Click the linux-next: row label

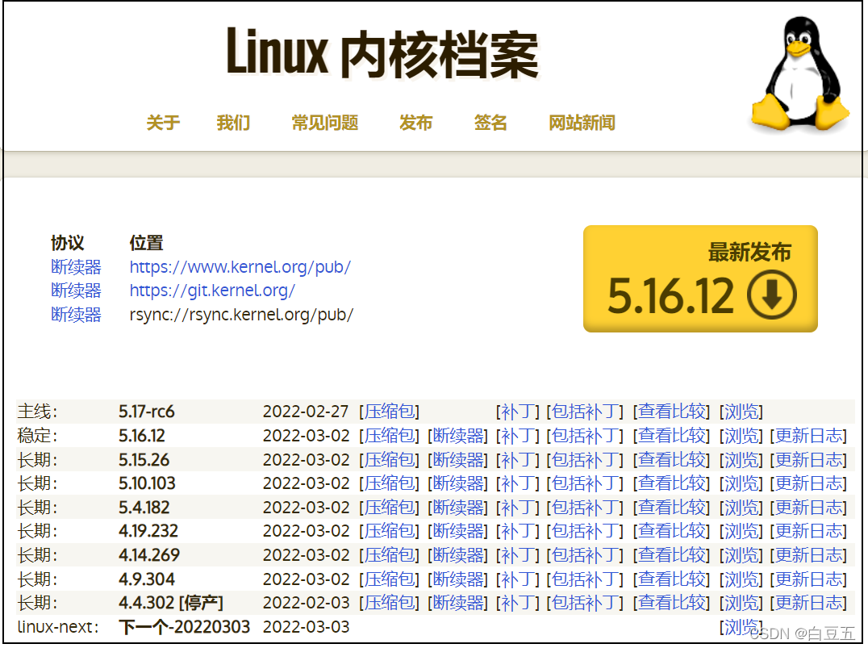pyautogui.click(x=58, y=627)
